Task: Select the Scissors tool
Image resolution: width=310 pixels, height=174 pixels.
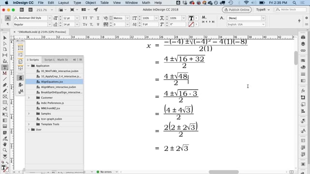Action: click(5, 108)
